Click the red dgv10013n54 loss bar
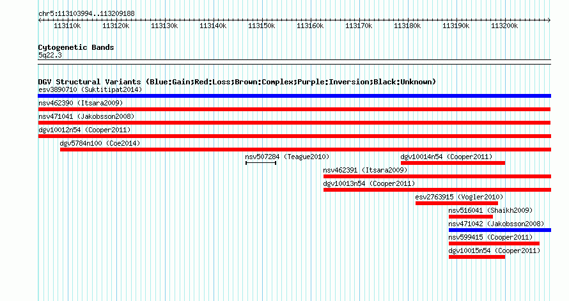Screen dimensions: 569x301 pos(437,190)
